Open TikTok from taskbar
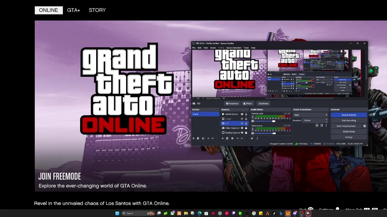Image resolution: width=387 pixels, height=217 pixels. [x=274, y=213]
